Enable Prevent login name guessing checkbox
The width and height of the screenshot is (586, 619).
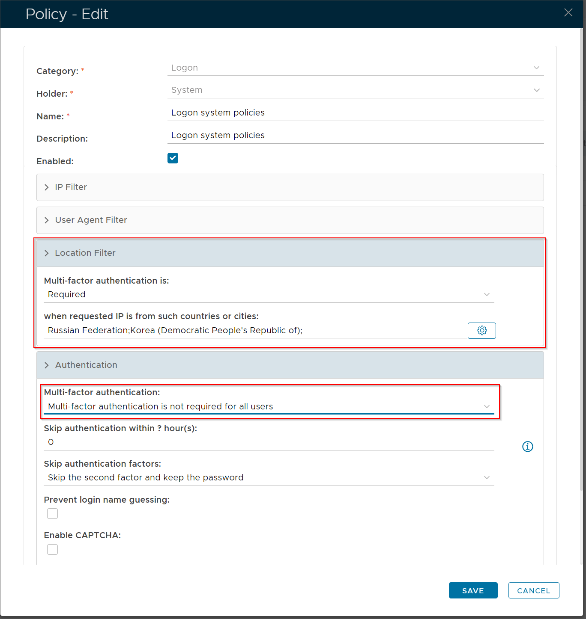tap(53, 514)
